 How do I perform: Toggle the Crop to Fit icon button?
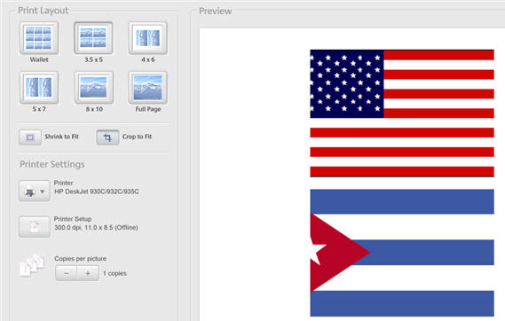point(107,137)
